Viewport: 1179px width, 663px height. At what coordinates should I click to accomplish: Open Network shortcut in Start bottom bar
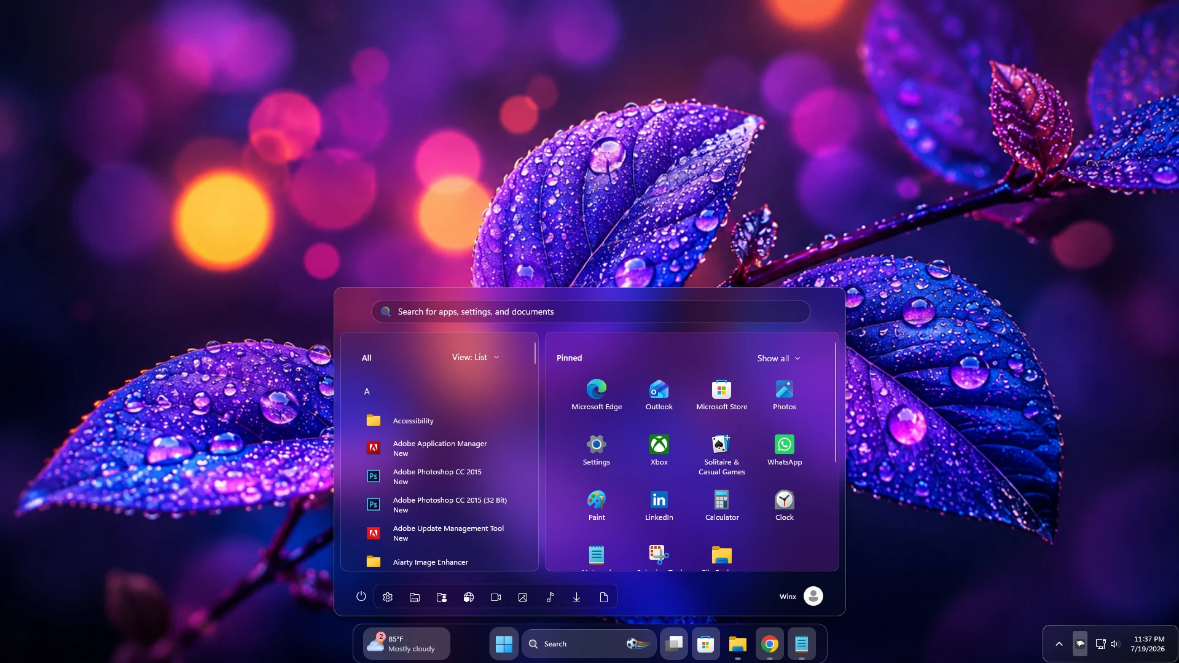tap(469, 597)
